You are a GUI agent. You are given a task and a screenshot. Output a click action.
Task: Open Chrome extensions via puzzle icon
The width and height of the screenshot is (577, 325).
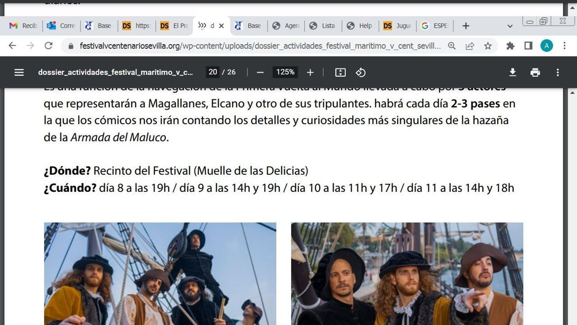tap(510, 45)
